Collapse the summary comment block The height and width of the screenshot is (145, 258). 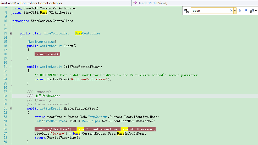coord(10,92)
